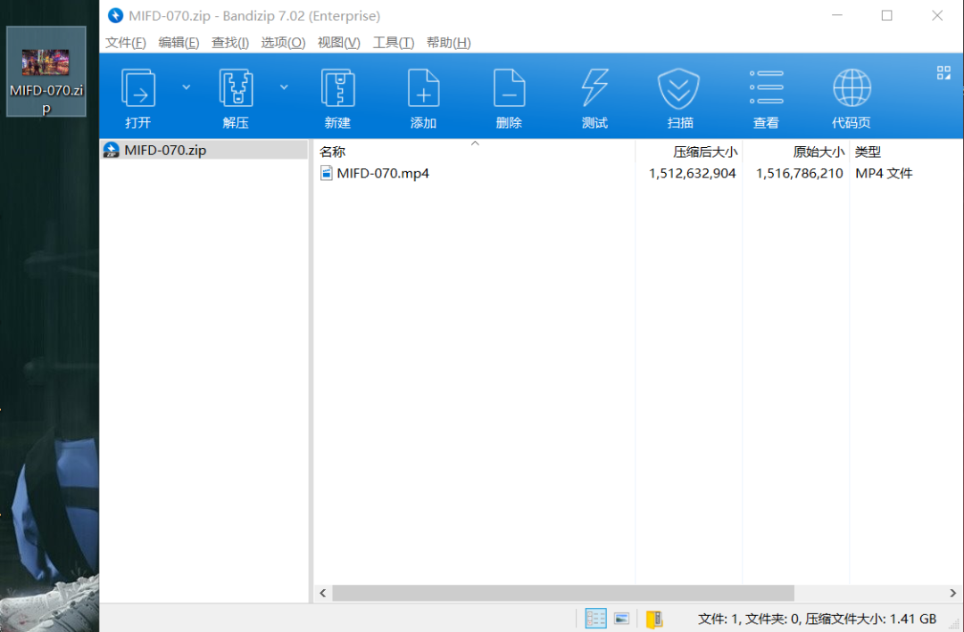
Task: Select the MIFD-070.zip desktop icon
Action: [x=46, y=71]
